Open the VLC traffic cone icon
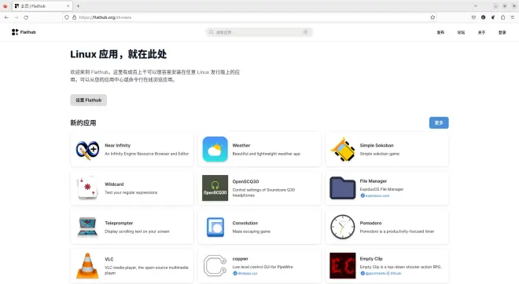The height and width of the screenshot is (284, 519). [x=87, y=266]
